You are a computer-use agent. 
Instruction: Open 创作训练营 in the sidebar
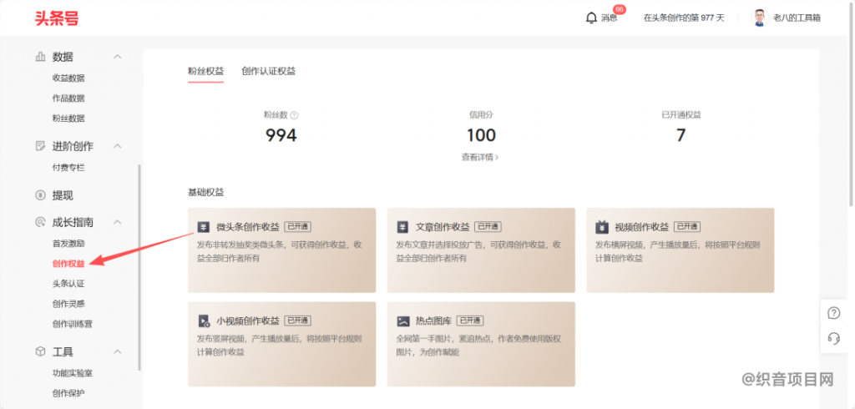coord(73,324)
